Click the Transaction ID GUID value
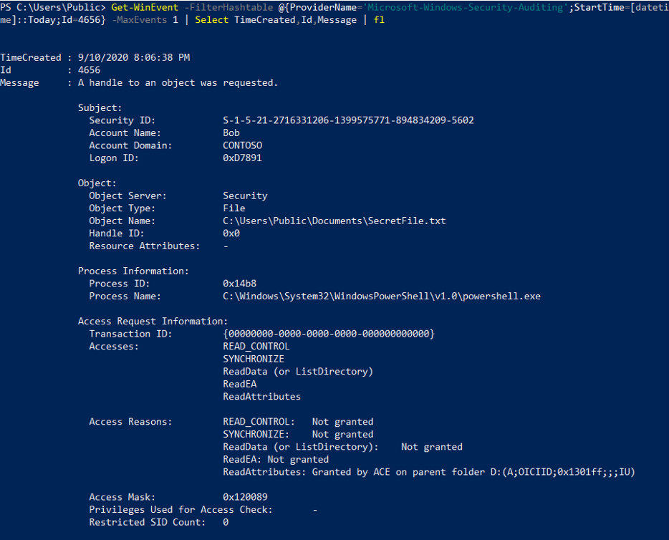 pyautogui.click(x=329, y=334)
